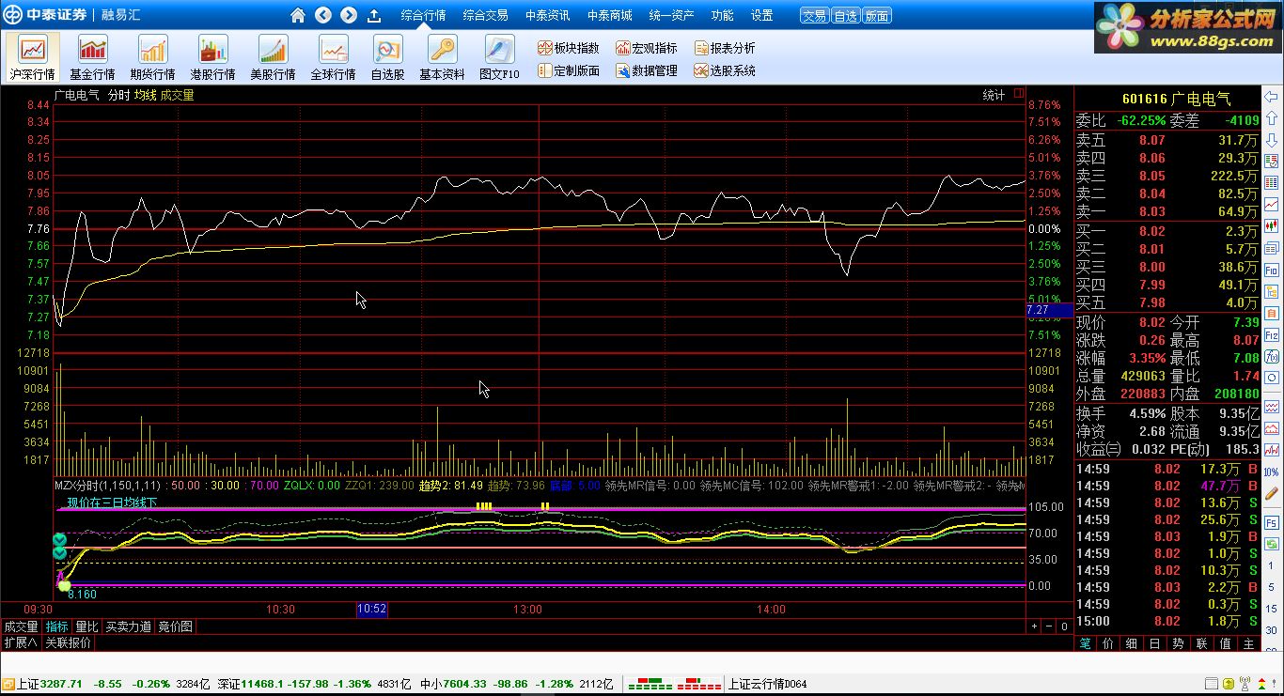Open 板块指数 sector index
Image resolution: width=1284 pixels, height=696 pixels.
click(x=569, y=48)
